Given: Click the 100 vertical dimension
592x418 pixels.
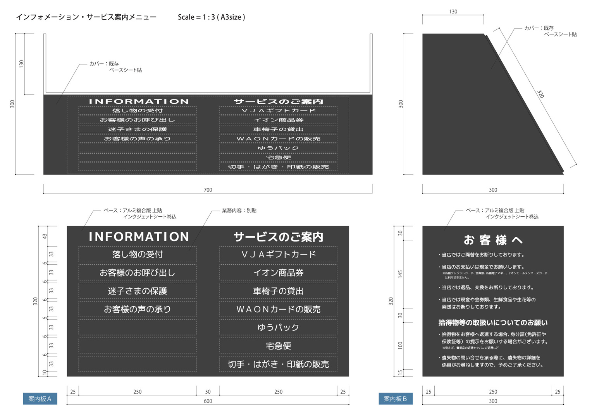Looking at the screenshot, I should [400, 345].
